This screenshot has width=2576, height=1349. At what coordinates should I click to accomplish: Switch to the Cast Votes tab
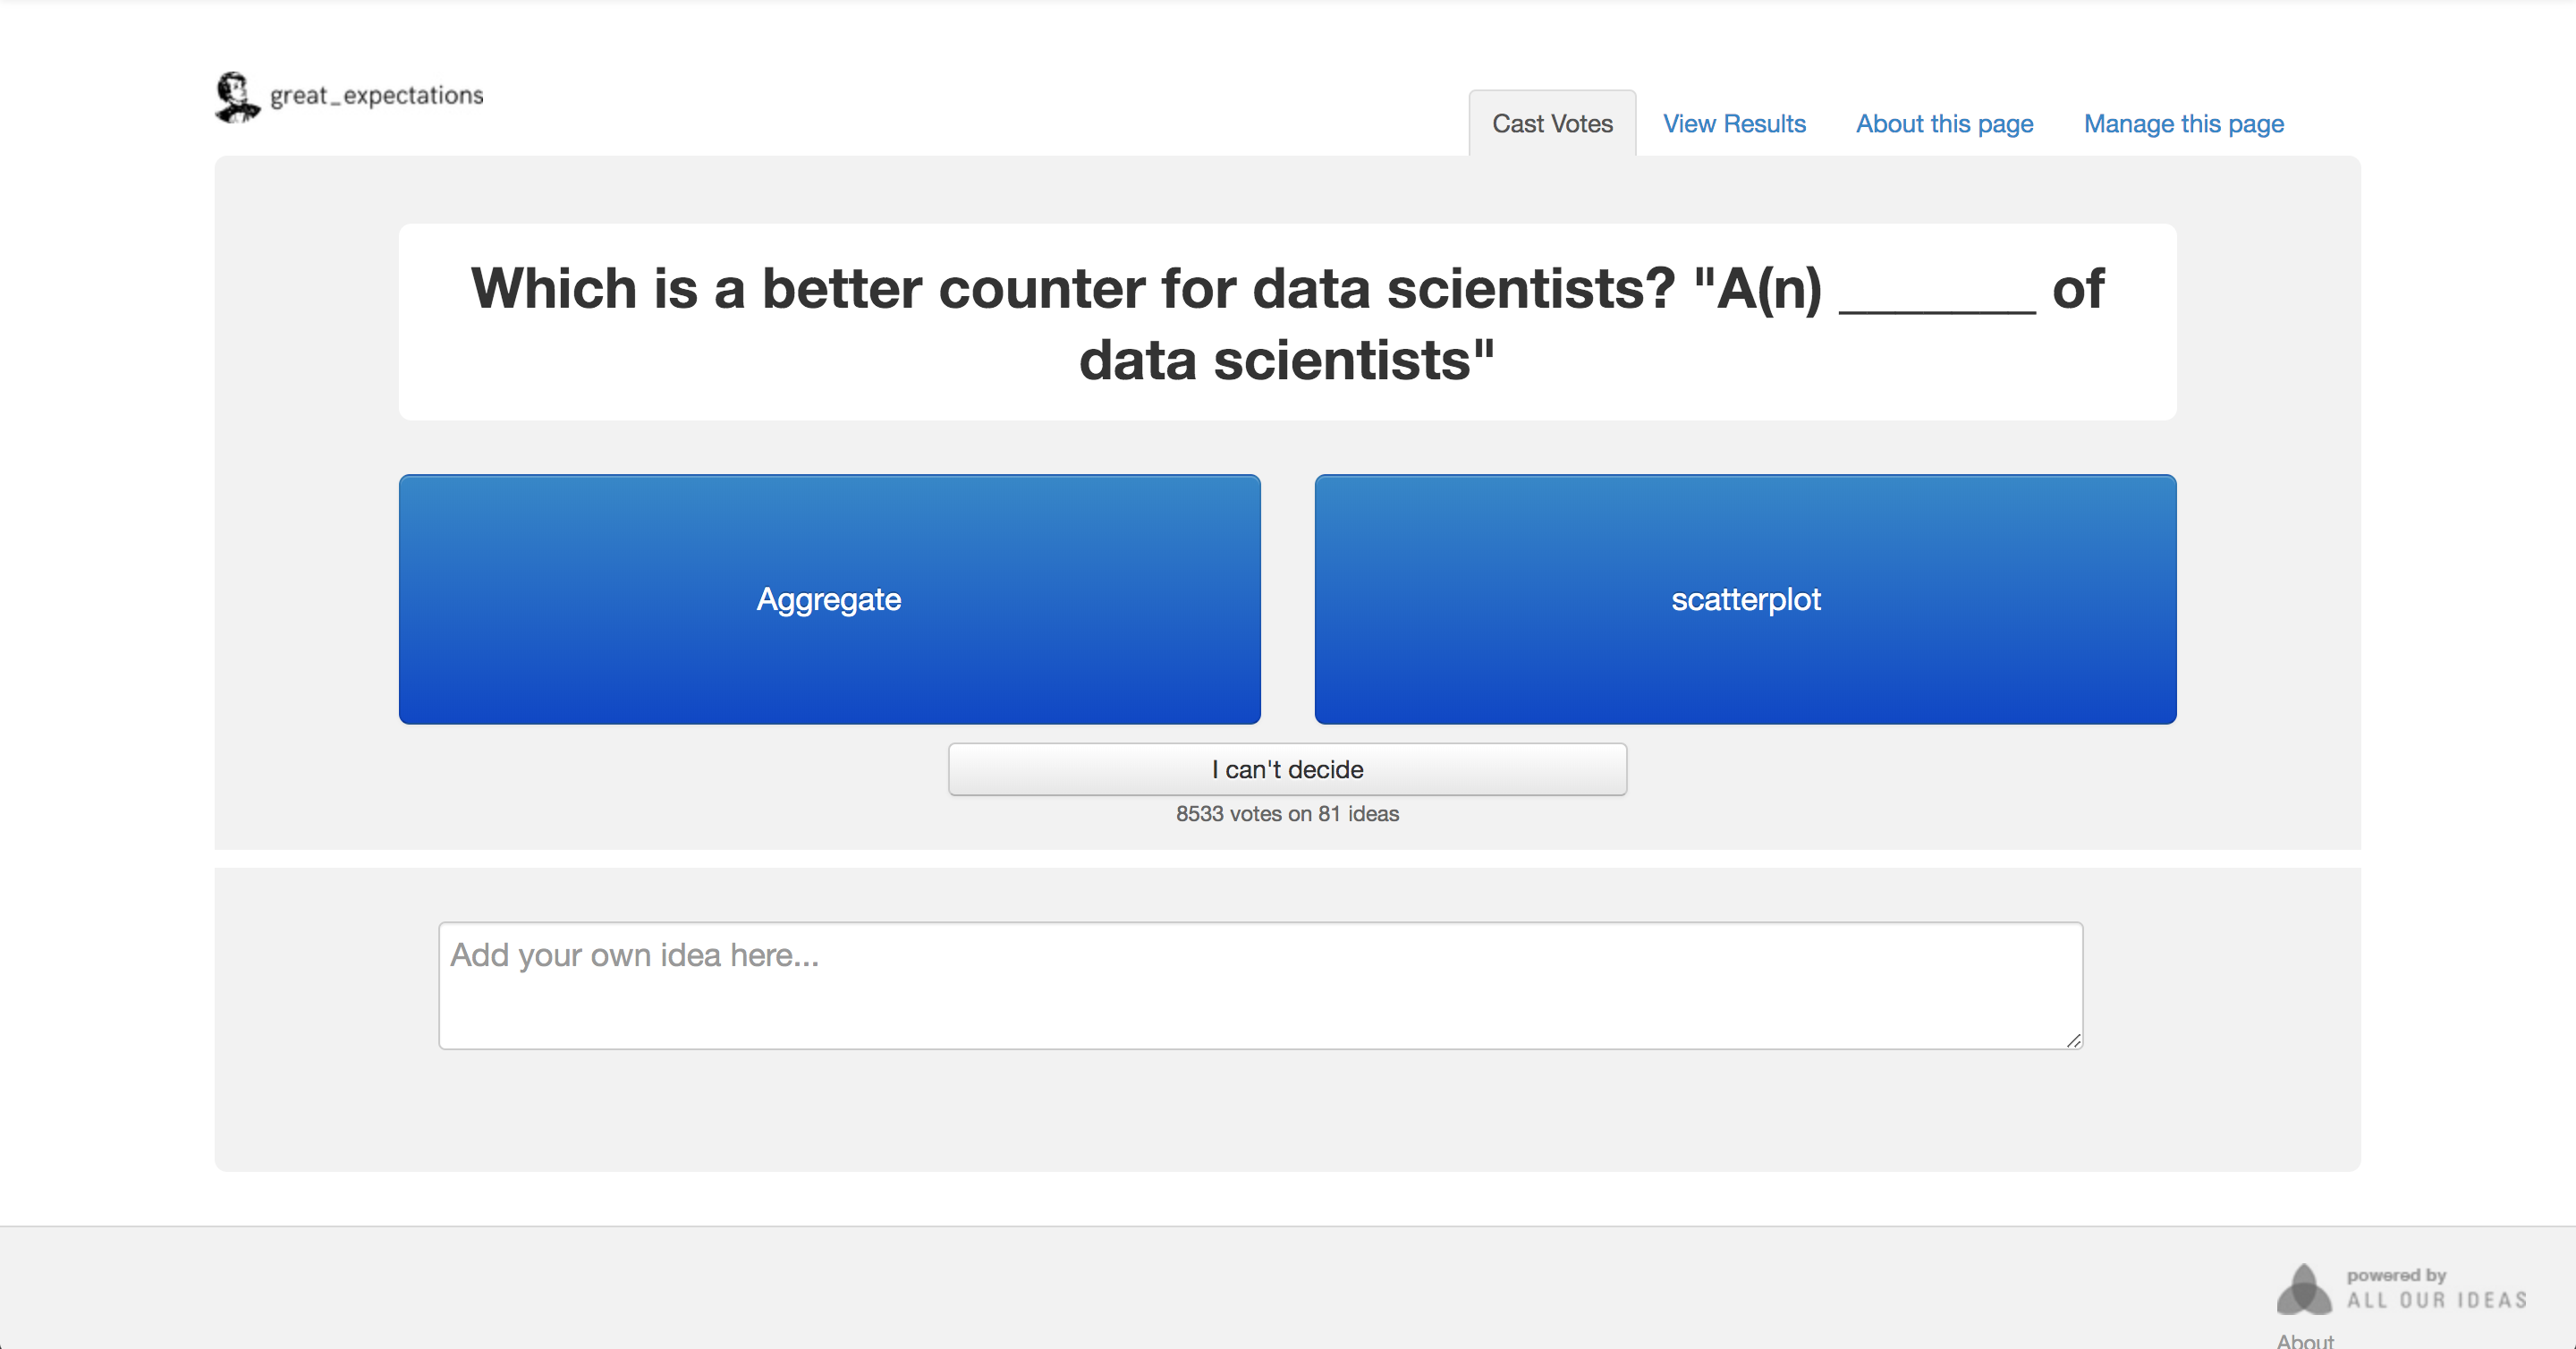1552,123
